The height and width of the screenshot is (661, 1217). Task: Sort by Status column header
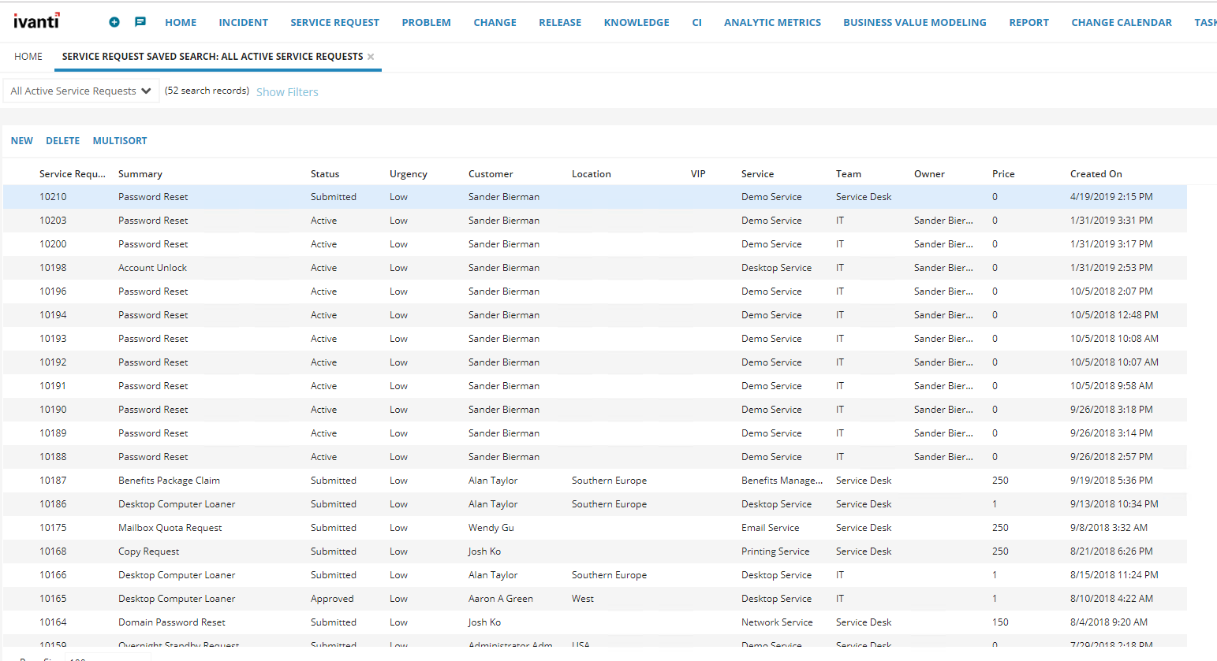pos(325,174)
